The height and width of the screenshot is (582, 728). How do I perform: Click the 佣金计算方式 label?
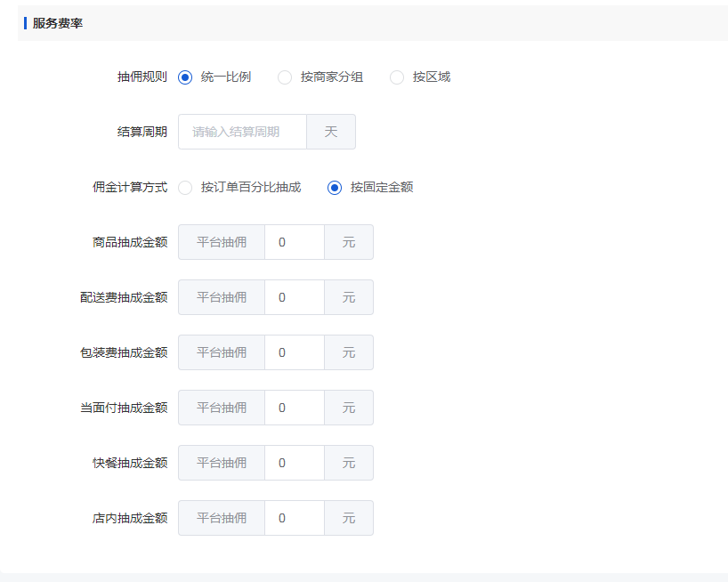pyautogui.click(x=130, y=188)
